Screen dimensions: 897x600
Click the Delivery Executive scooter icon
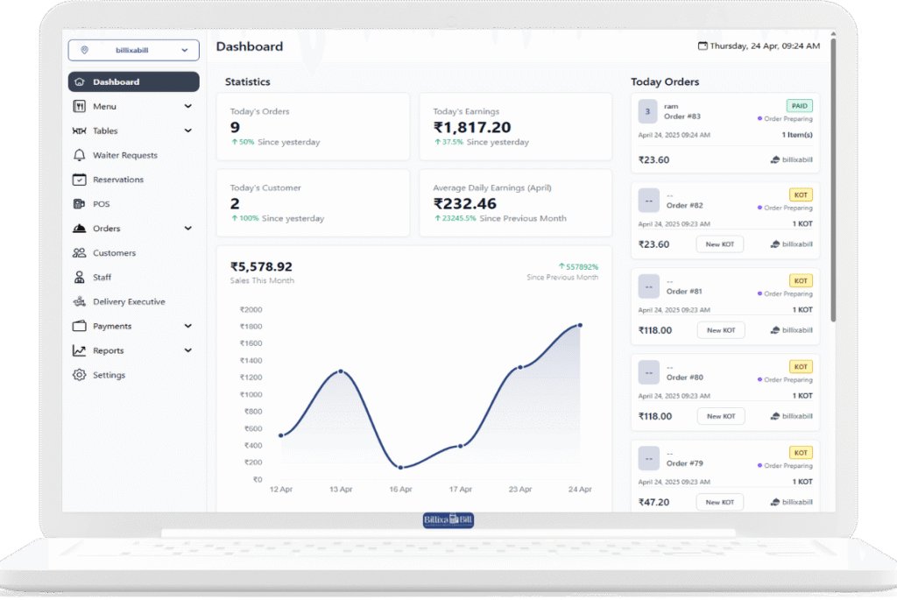tap(80, 301)
